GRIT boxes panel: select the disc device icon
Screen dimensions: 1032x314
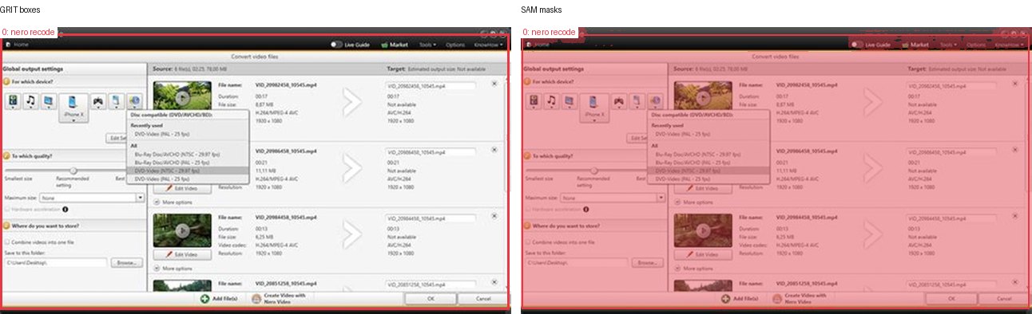(134, 100)
